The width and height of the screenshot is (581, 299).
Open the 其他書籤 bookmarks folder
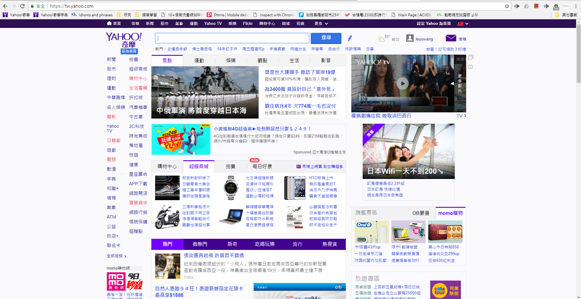[566, 15]
